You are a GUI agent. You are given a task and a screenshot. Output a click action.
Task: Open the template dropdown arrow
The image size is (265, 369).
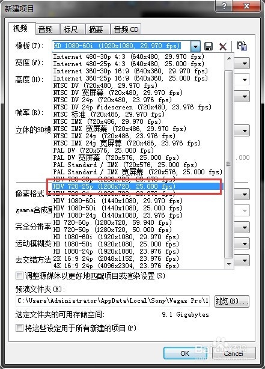click(x=195, y=46)
